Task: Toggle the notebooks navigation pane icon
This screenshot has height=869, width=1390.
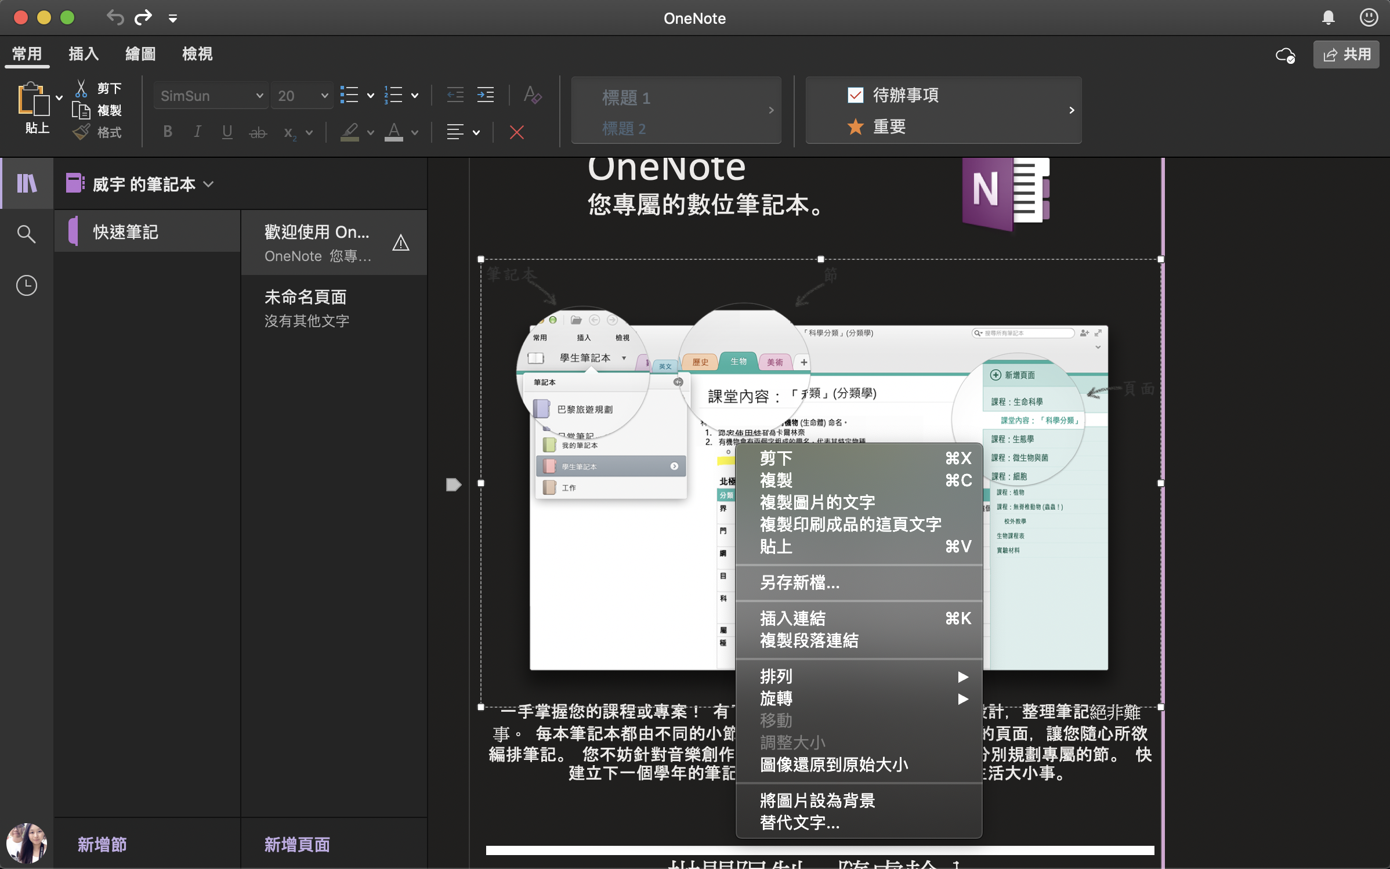Action: 27,183
